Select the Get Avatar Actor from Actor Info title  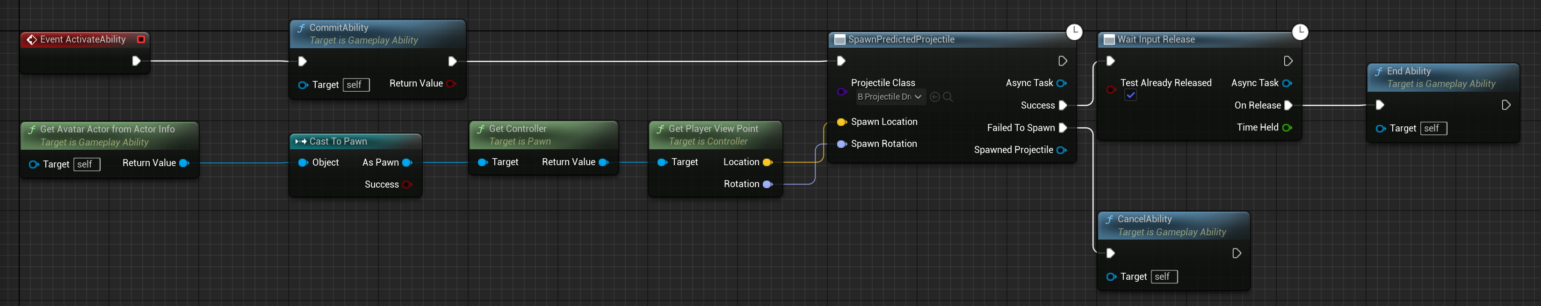click(x=107, y=129)
